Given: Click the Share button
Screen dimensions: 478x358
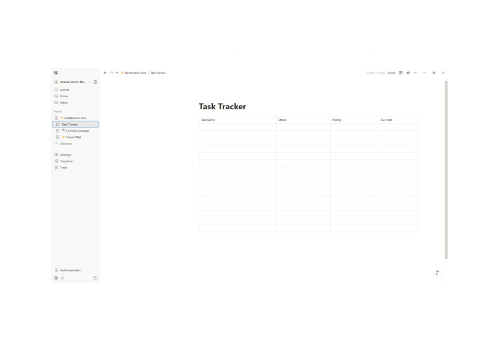Looking at the screenshot, I should tap(391, 73).
